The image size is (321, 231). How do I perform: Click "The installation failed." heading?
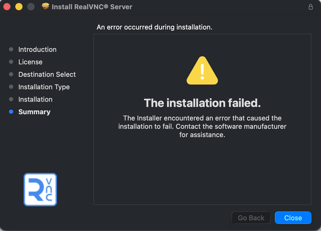[202, 103]
